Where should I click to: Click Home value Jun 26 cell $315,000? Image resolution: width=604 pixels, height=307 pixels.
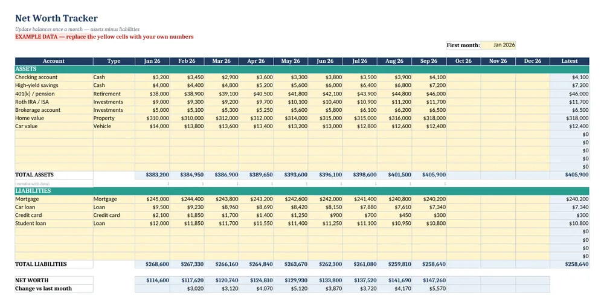326,118
